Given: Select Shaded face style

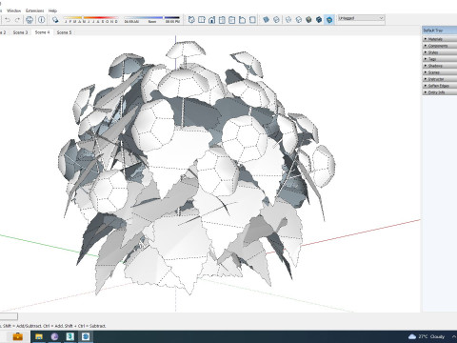Looking at the screenshot, I should point(308,20).
